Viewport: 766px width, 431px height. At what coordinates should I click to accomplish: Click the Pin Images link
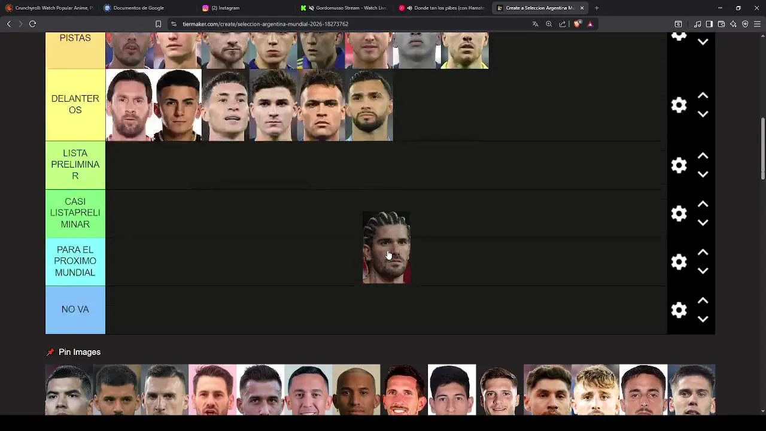79,352
